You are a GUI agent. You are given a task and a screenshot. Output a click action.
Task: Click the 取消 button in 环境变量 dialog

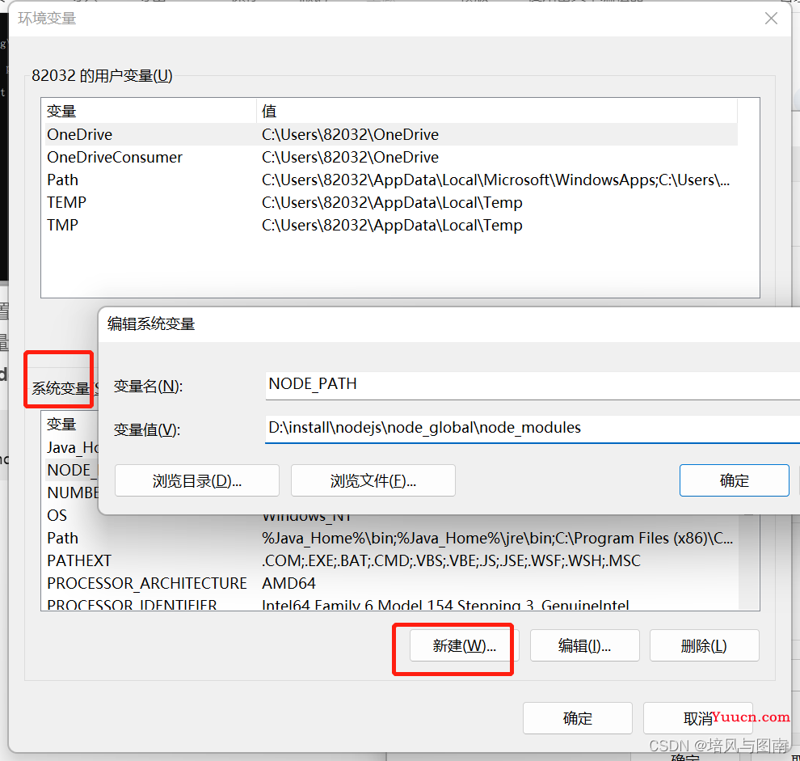click(698, 718)
